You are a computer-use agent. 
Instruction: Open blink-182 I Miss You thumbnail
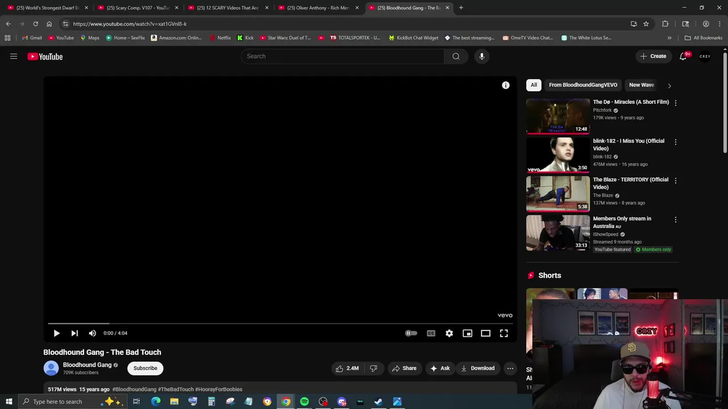(x=558, y=155)
